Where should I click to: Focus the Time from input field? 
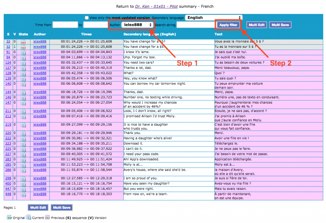pos(65,25)
